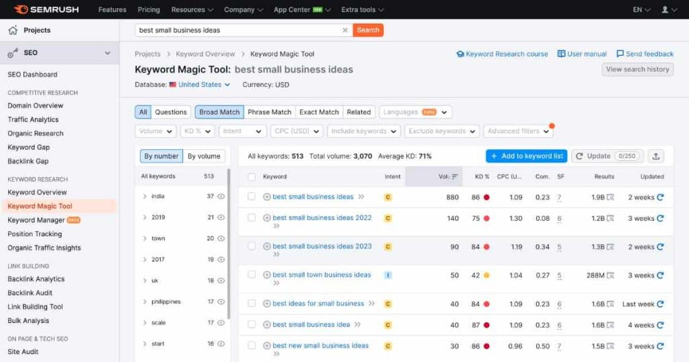Open the Exclude keywords dropdown

(x=441, y=131)
